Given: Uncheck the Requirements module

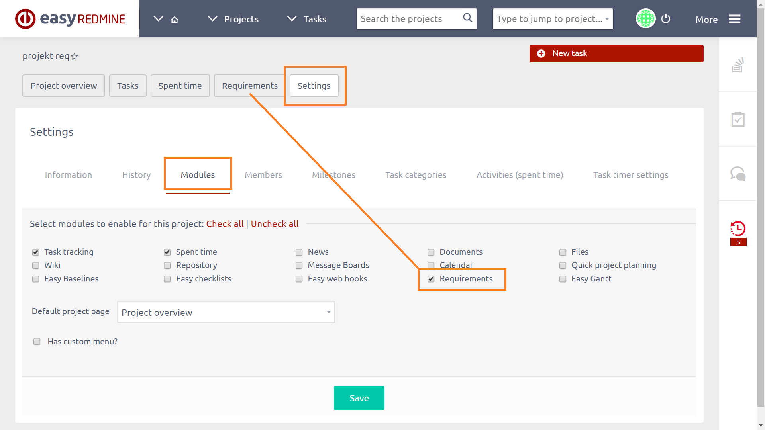Looking at the screenshot, I should tap(431, 279).
